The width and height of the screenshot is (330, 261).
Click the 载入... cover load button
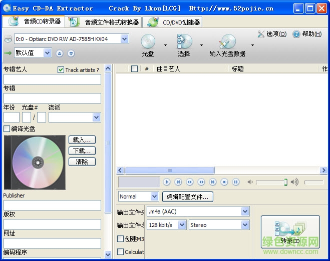coord(82,140)
